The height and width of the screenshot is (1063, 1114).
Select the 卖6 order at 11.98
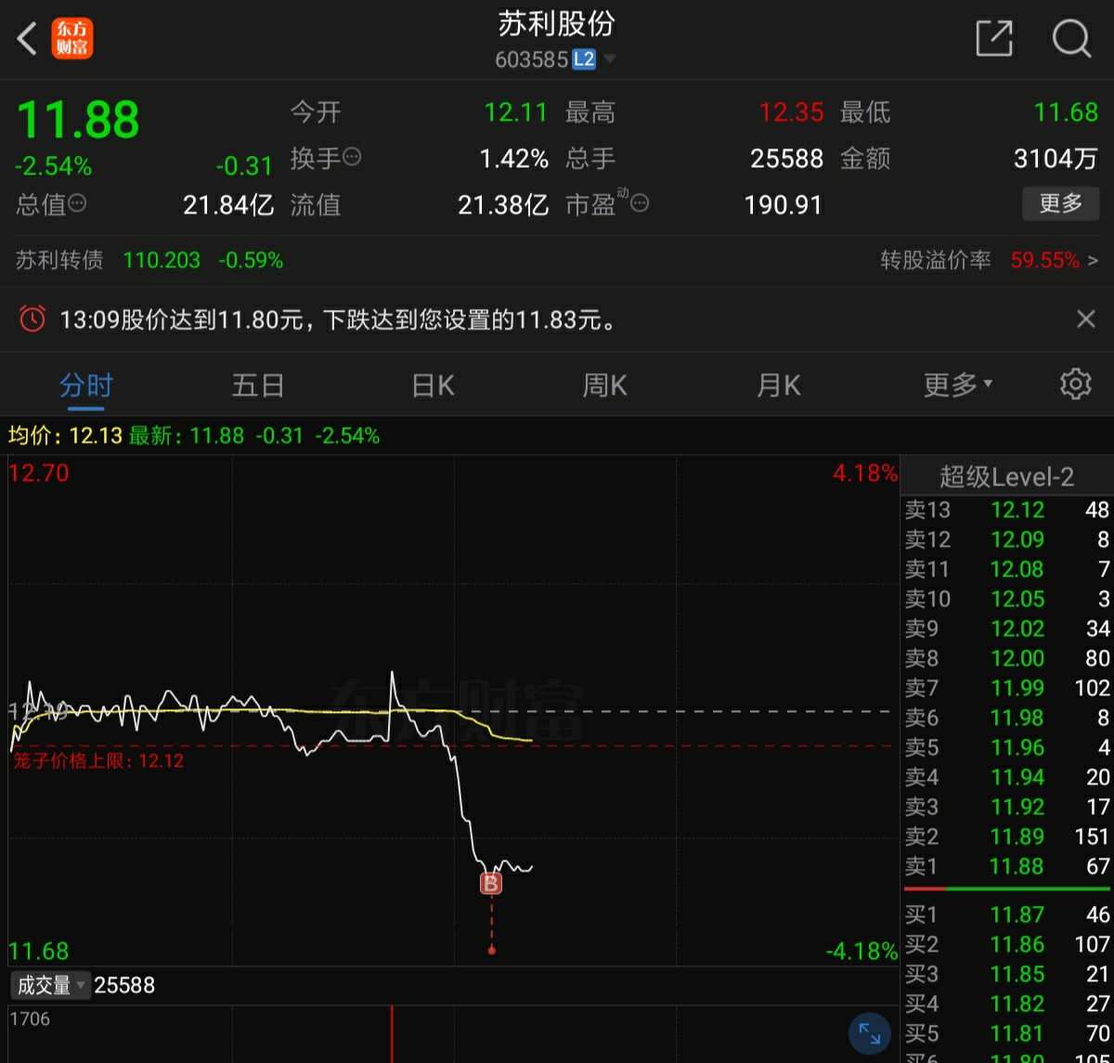coord(1007,718)
